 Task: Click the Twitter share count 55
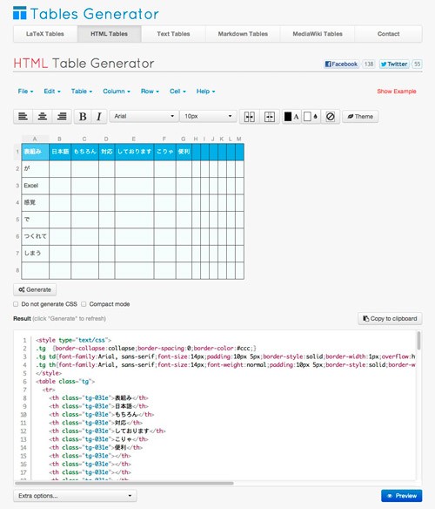(x=418, y=64)
